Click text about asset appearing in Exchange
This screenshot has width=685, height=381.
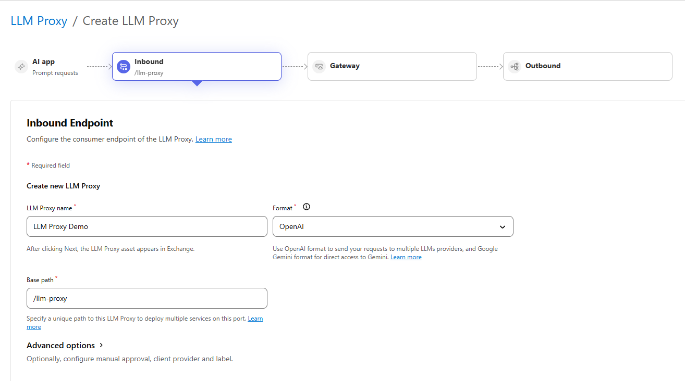coord(111,249)
